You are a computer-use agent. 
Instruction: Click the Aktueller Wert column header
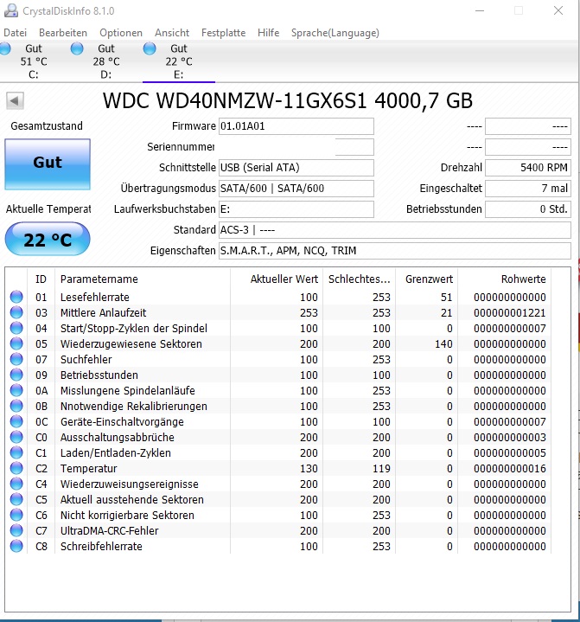[277, 279]
